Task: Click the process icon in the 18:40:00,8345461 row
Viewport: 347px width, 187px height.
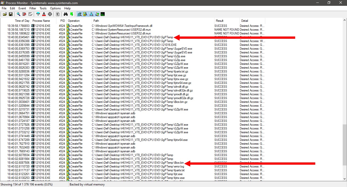Action: coord(33,37)
